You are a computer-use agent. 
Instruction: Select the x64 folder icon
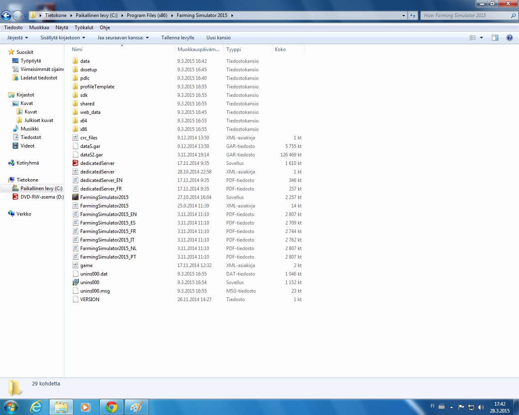click(75, 121)
